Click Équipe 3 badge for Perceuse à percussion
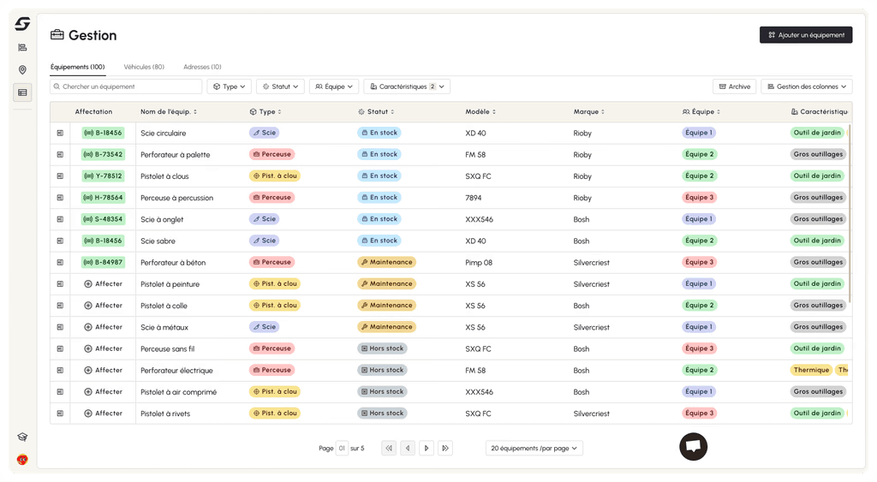The image size is (877, 482). [699, 198]
